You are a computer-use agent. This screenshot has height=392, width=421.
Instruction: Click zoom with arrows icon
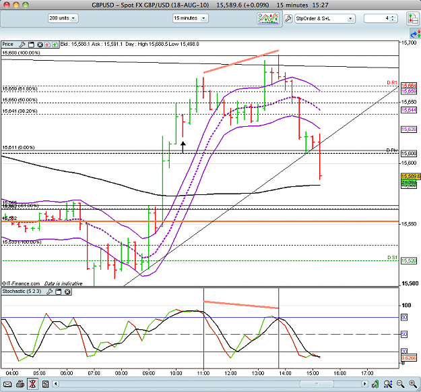tap(388, 384)
